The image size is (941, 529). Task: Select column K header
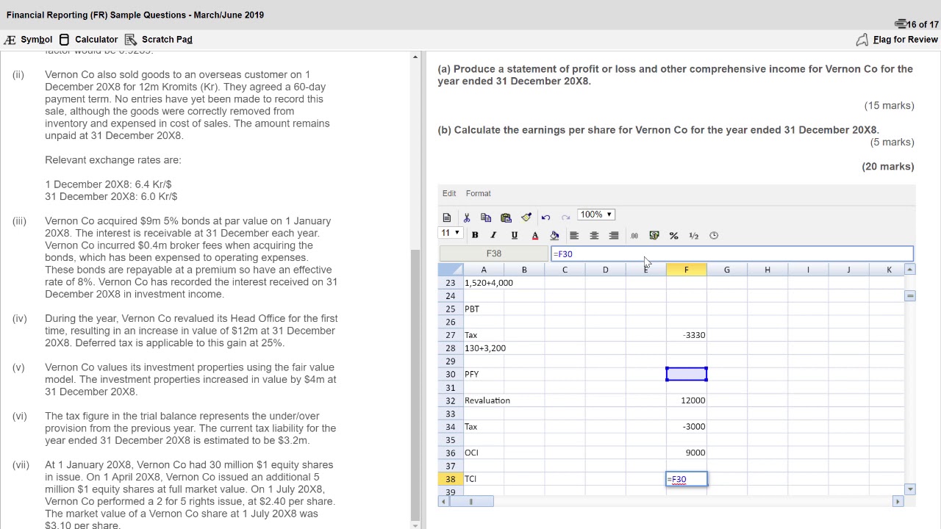tap(889, 270)
